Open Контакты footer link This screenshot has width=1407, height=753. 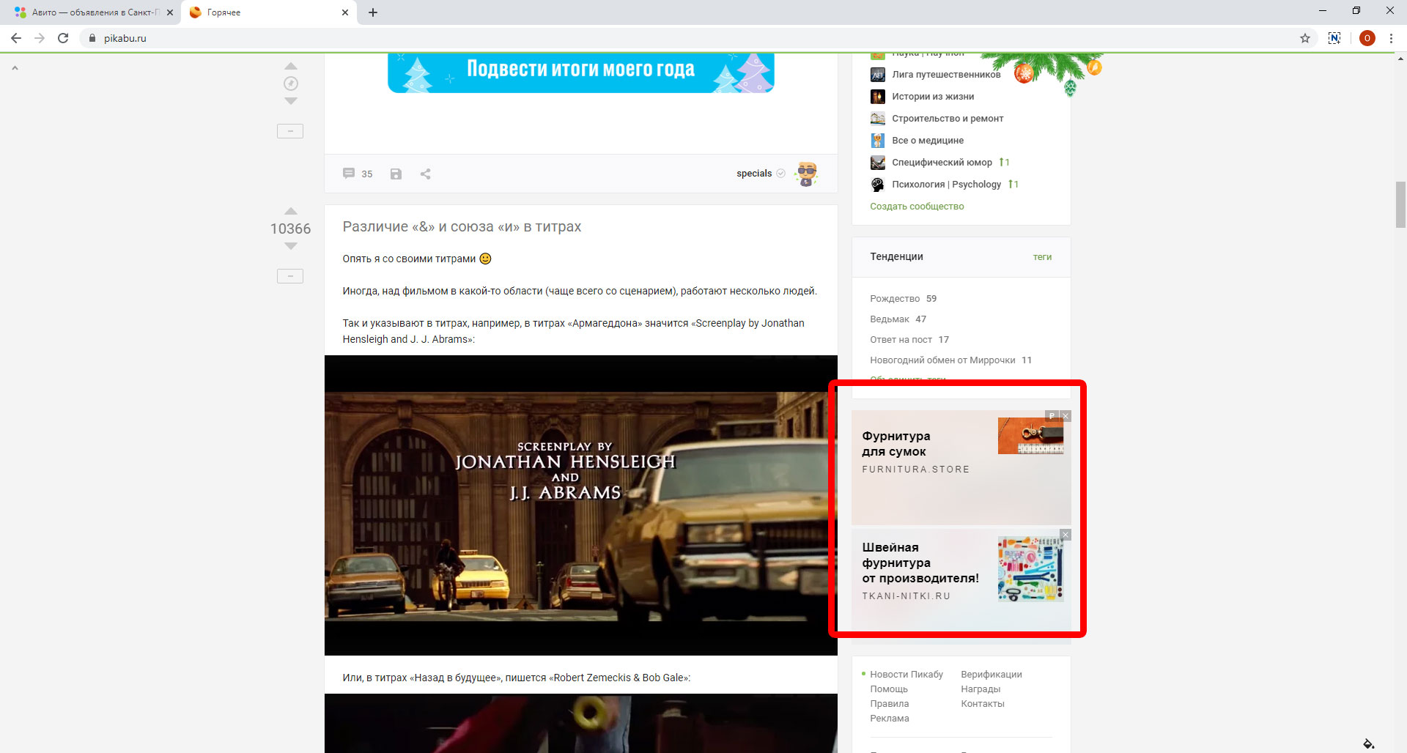point(983,704)
